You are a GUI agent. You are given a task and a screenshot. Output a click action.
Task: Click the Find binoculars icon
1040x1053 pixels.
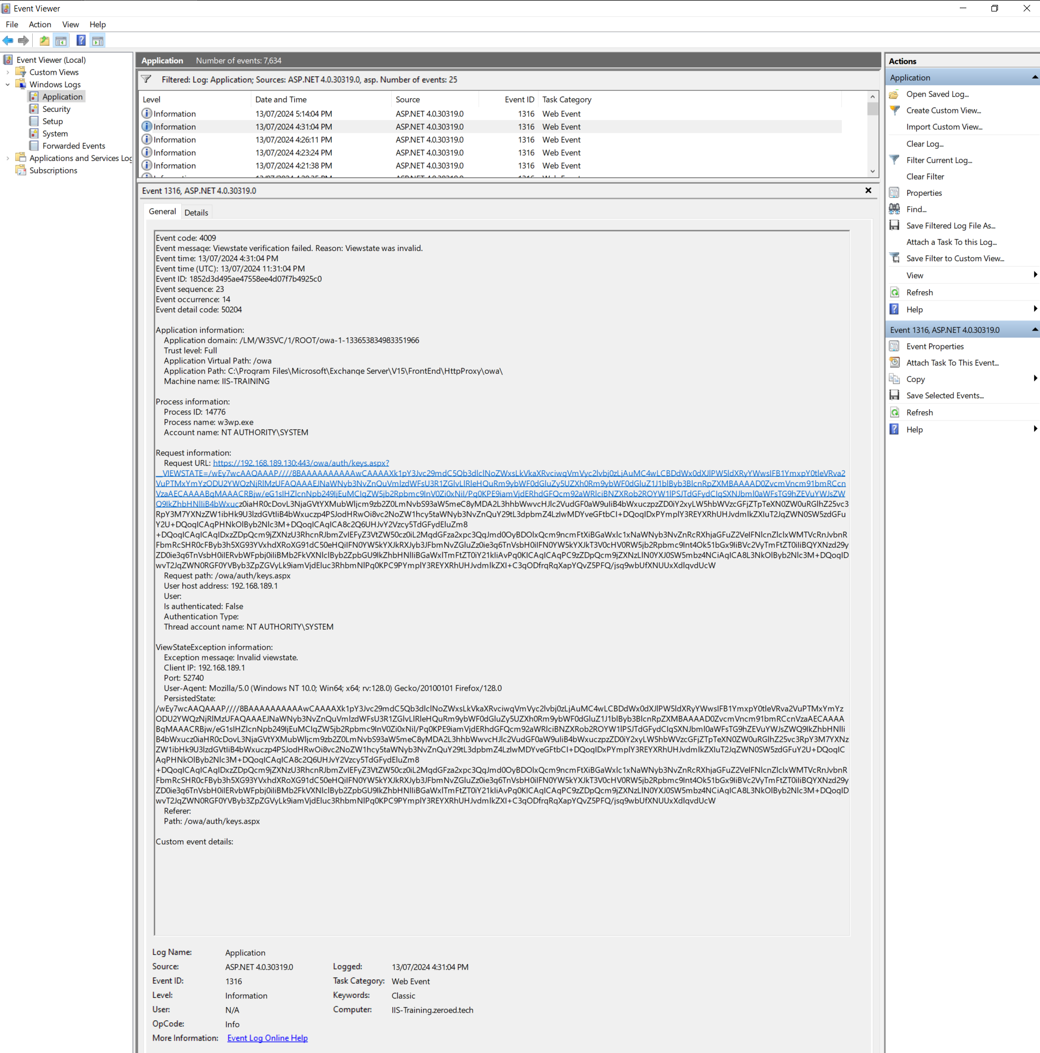[x=894, y=209]
